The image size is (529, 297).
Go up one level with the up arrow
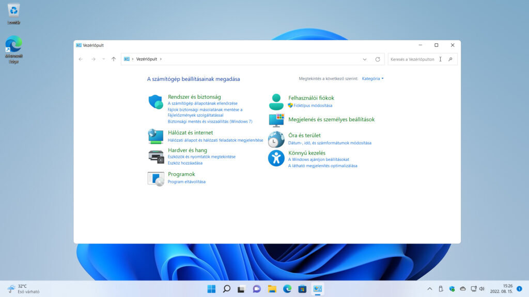pos(114,59)
